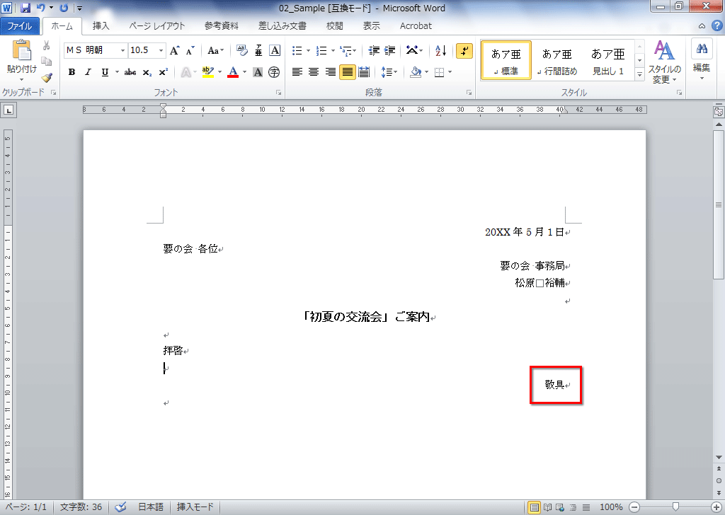Switch to the 差し込み文書 tab
The height and width of the screenshot is (515, 725).
(282, 26)
